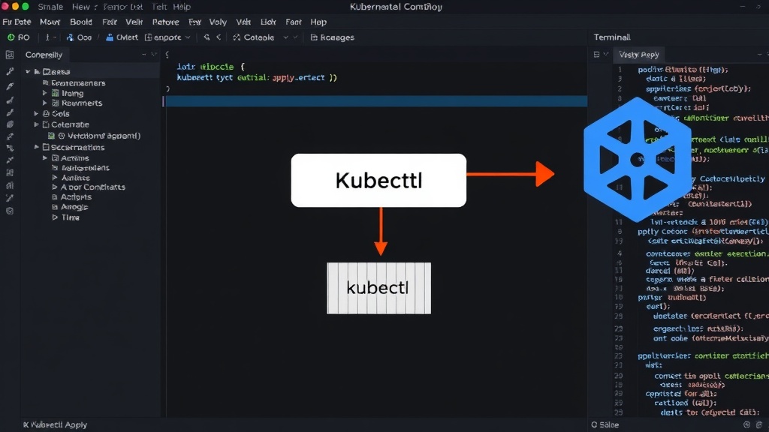This screenshot has height=432, width=769.
Task: Click the round icon ending the left sidebar
Action: pos(10,211)
